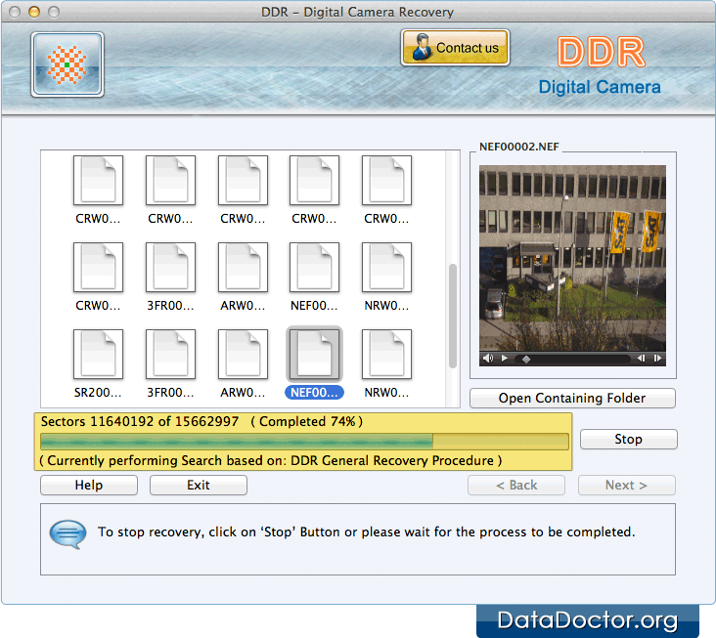Select the 3FR00 file in the SR200 row
Image resolution: width=716 pixels, height=638 pixels.
point(170,355)
